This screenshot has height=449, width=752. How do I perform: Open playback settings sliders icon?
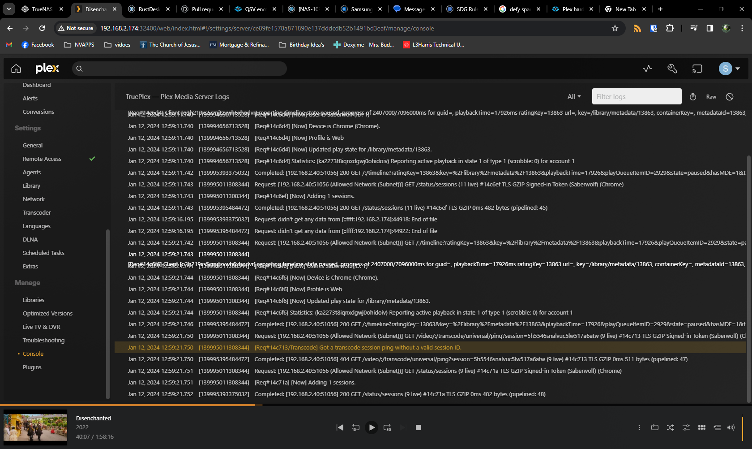point(686,427)
